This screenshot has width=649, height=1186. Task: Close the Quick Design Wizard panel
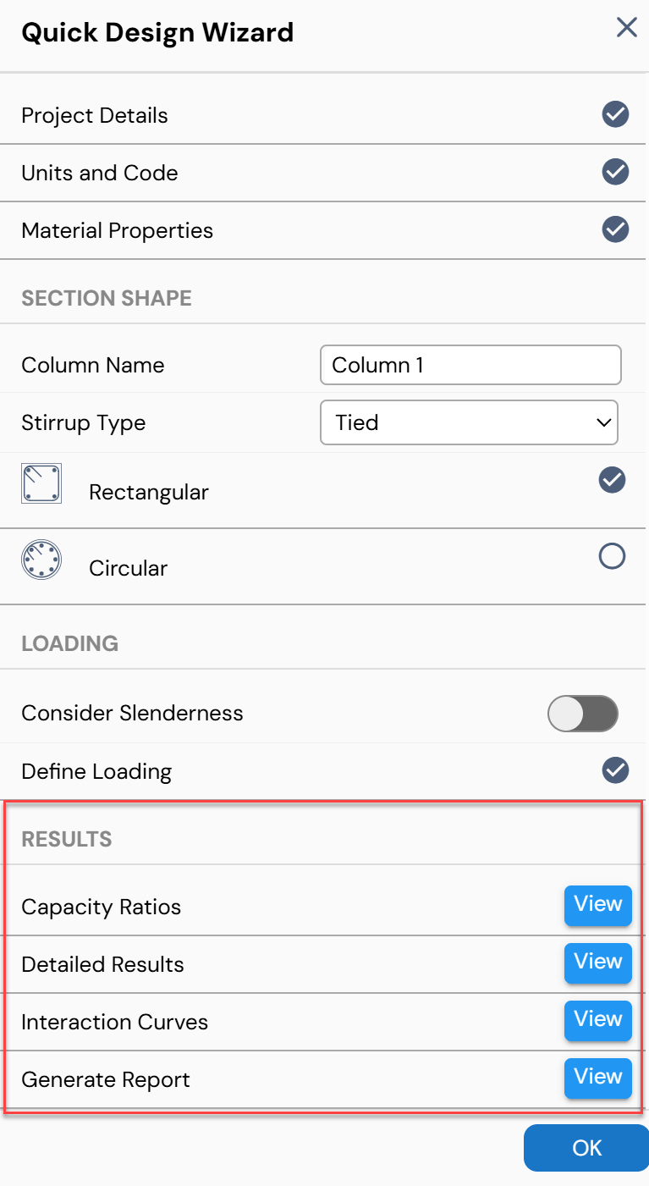[626, 28]
